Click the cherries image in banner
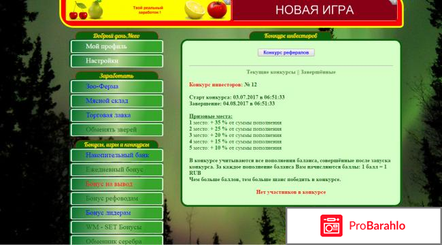Viewport: 442px width, 245px height. click(x=78, y=10)
